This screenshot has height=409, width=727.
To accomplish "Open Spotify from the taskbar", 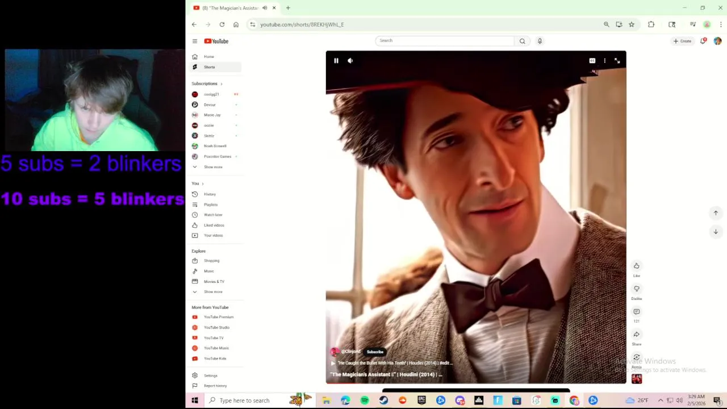I will [365, 400].
